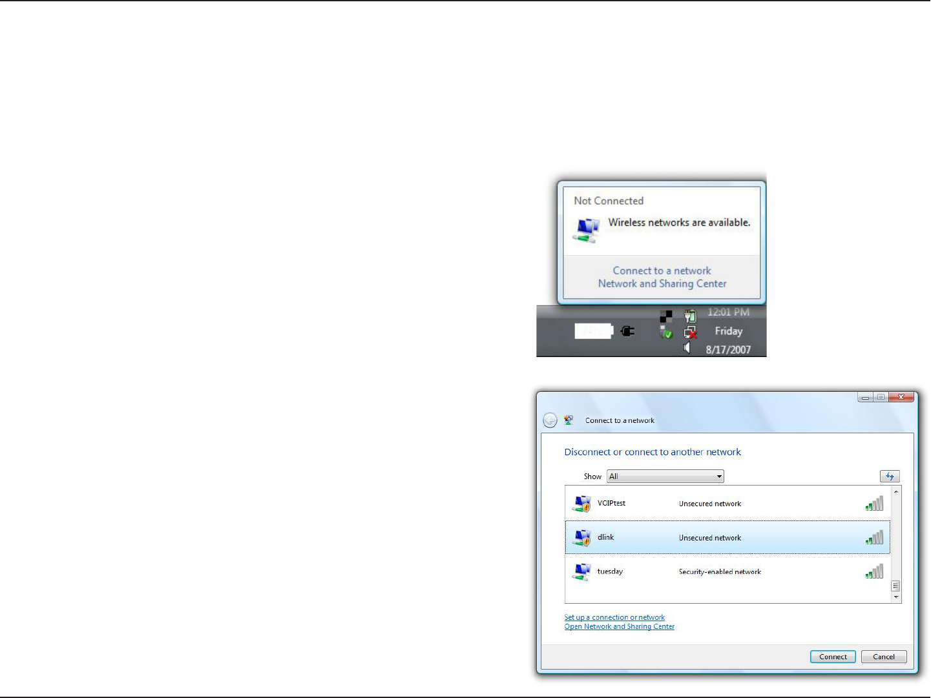This screenshot has height=698, width=931.
Task: Click the network computers icon in popup
Action: (587, 230)
